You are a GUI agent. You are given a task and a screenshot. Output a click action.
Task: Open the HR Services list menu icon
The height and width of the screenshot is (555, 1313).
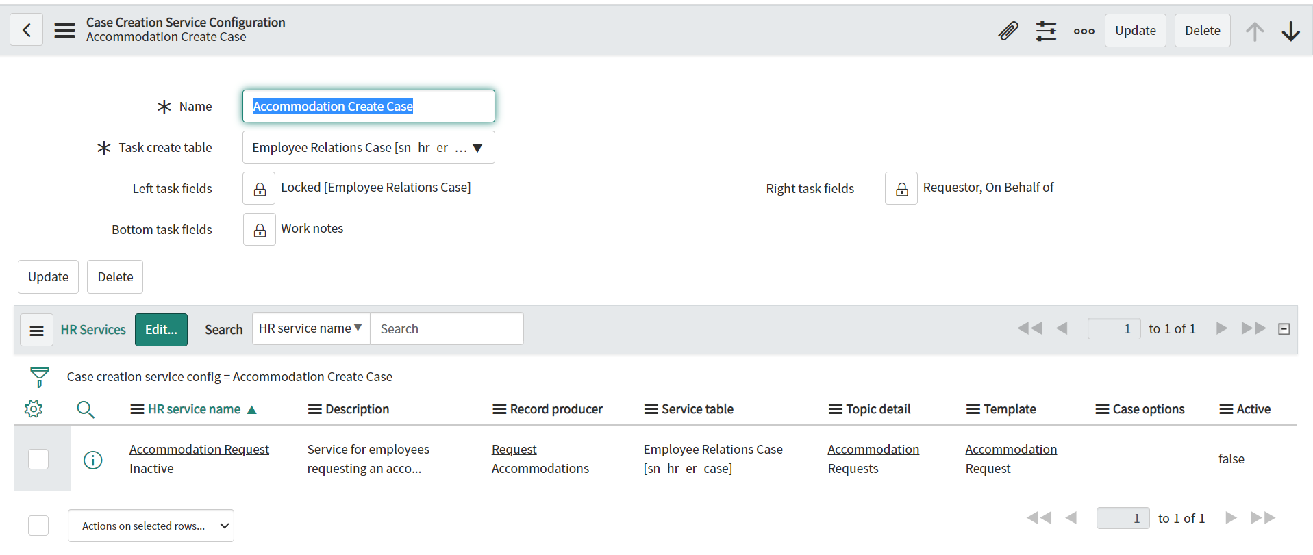point(37,330)
